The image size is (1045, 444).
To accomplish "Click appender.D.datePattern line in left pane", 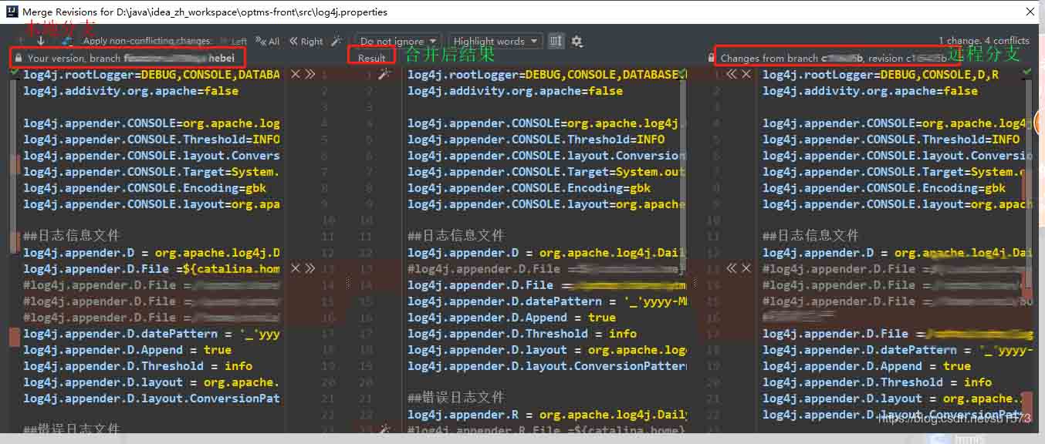I will tap(151, 334).
